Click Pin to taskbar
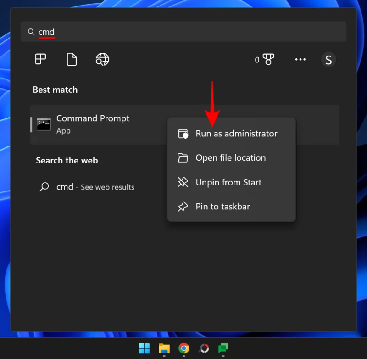Viewport: 367px width, 359px height. point(222,207)
